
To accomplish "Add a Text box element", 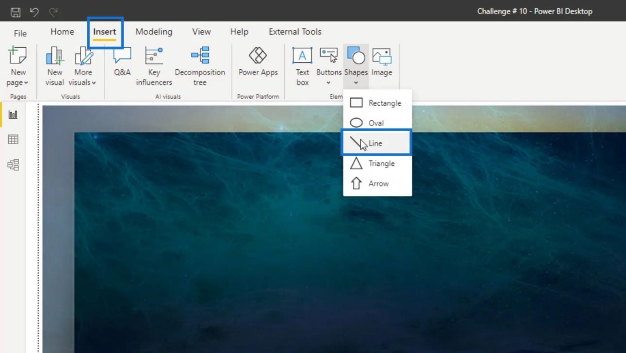I will click(302, 67).
